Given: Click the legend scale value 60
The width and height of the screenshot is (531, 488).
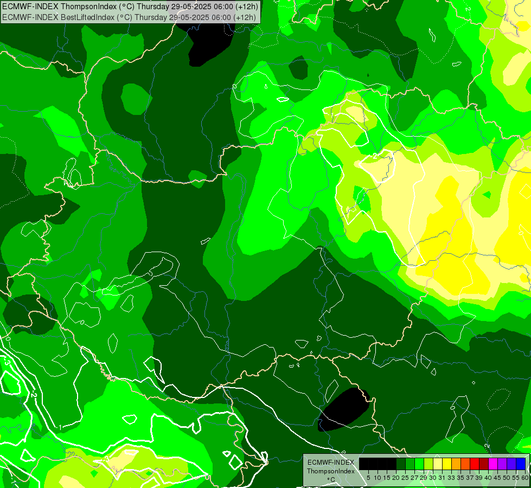Looking at the screenshot, I should 525,478.
